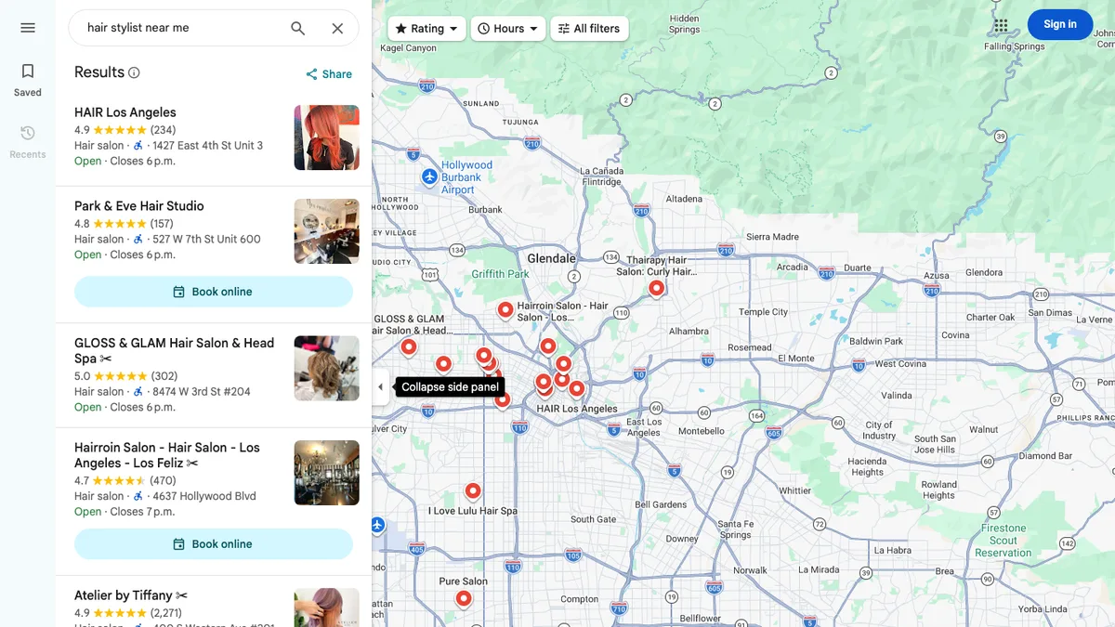The width and height of the screenshot is (1115, 627).
Task: Open Recents history icon
Action: click(x=28, y=133)
